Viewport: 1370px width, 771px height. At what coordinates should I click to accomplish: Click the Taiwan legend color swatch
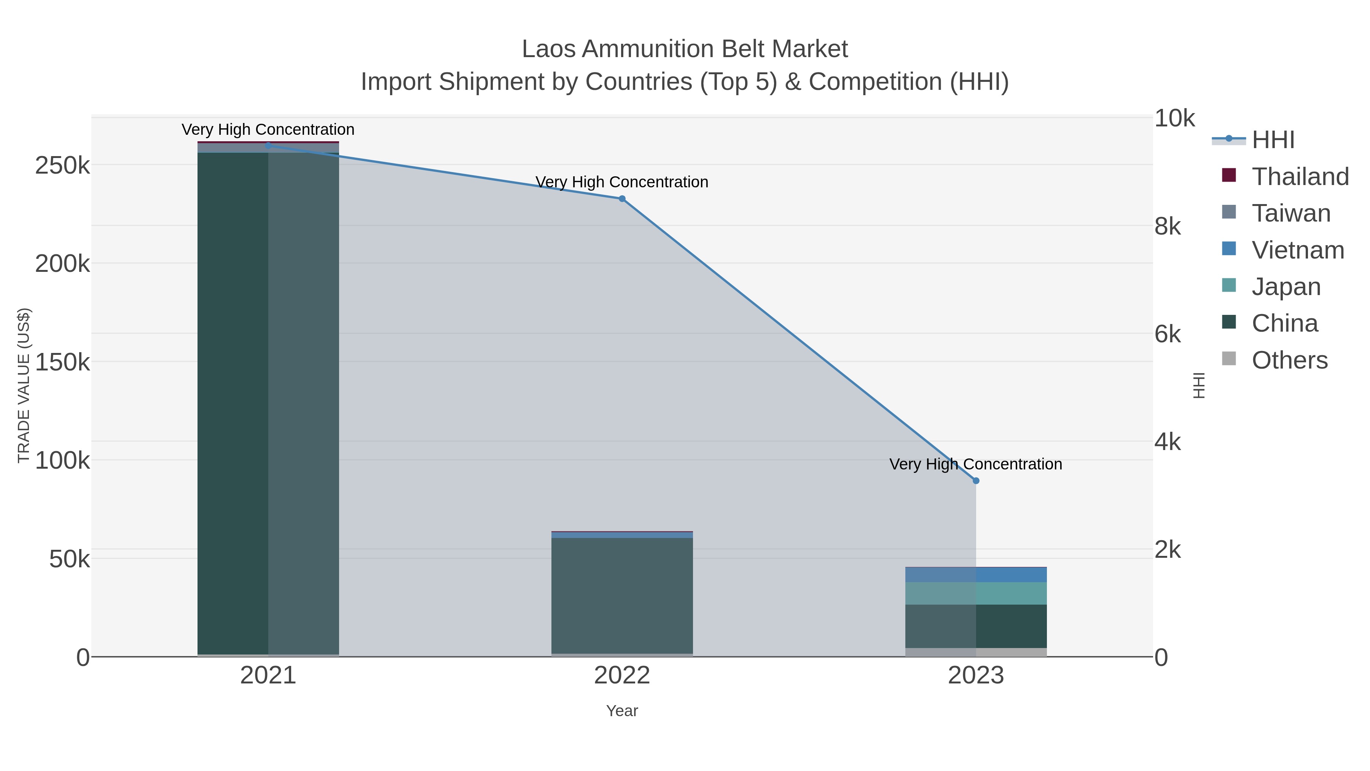point(1229,212)
